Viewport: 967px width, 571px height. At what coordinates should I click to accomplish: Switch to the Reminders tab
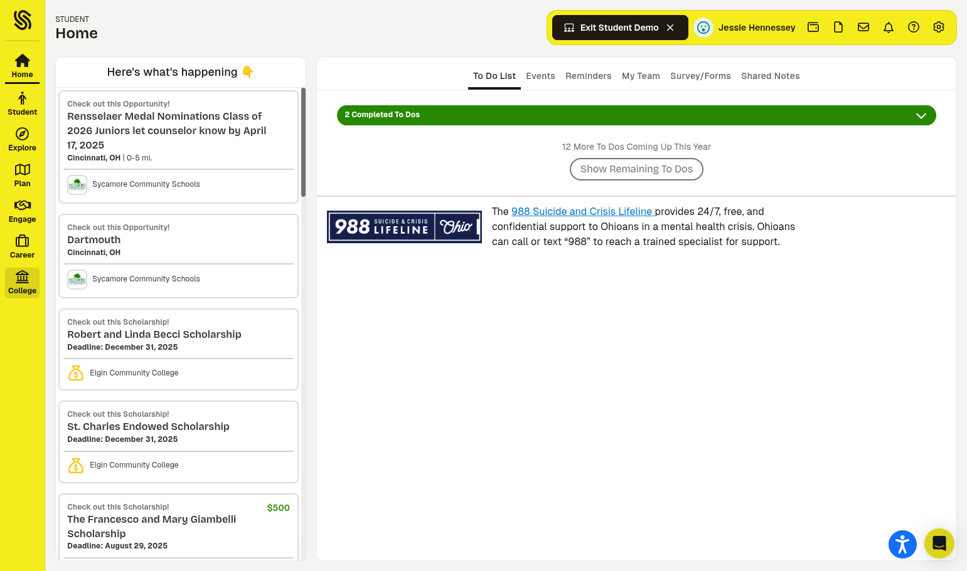(x=588, y=76)
